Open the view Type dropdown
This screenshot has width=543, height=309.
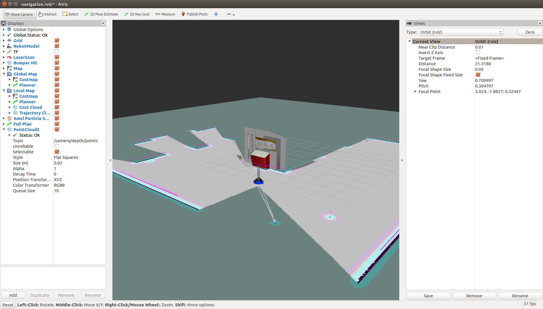click(461, 32)
